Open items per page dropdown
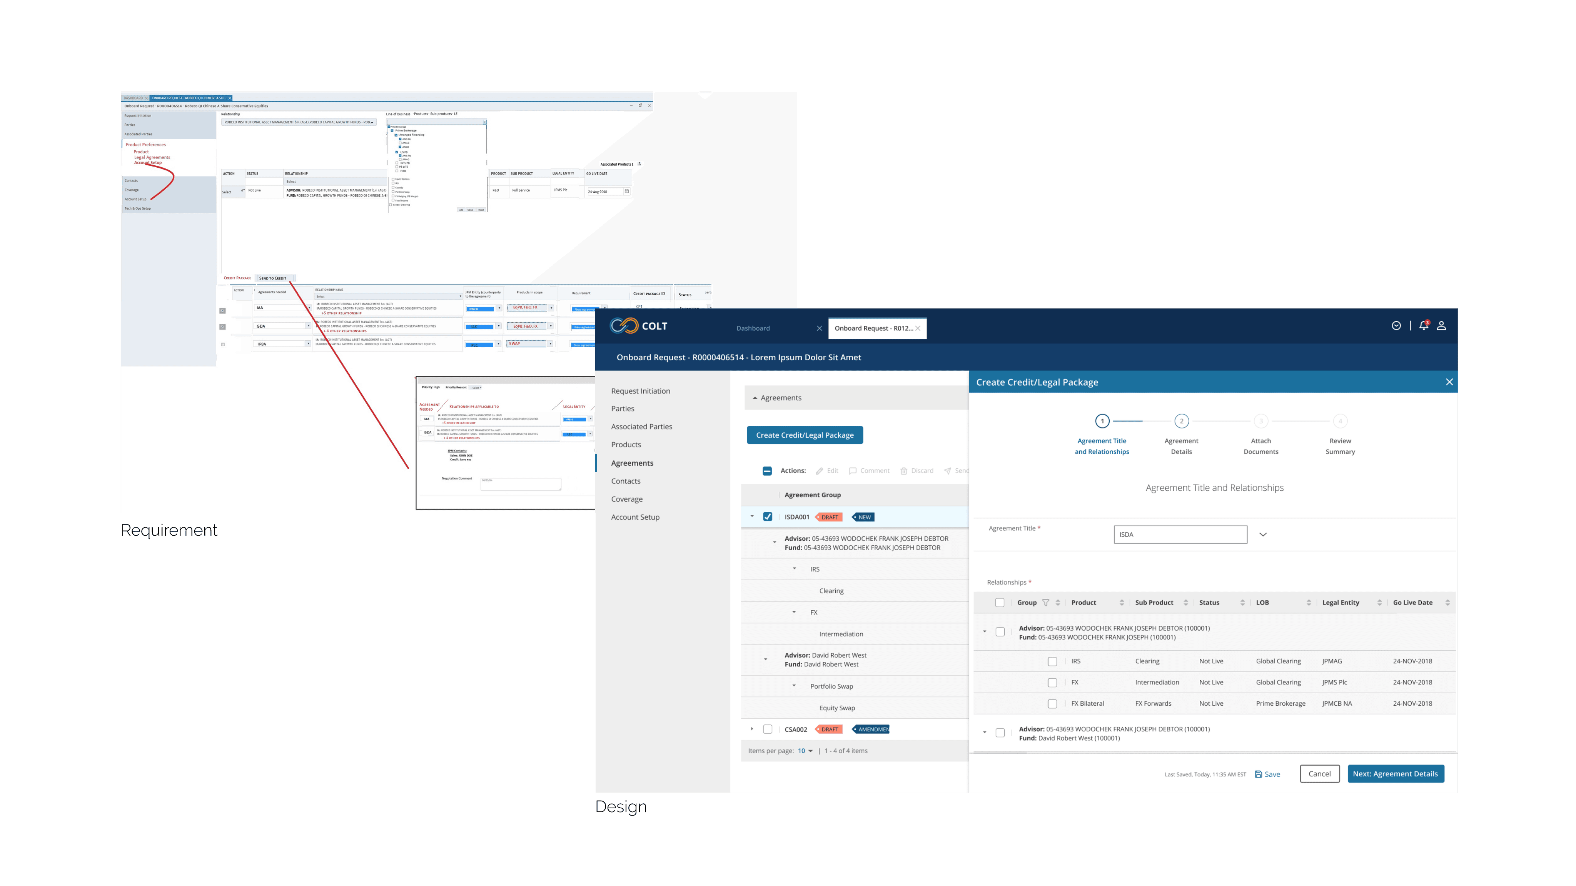1576x886 pixels. point(805,751)
